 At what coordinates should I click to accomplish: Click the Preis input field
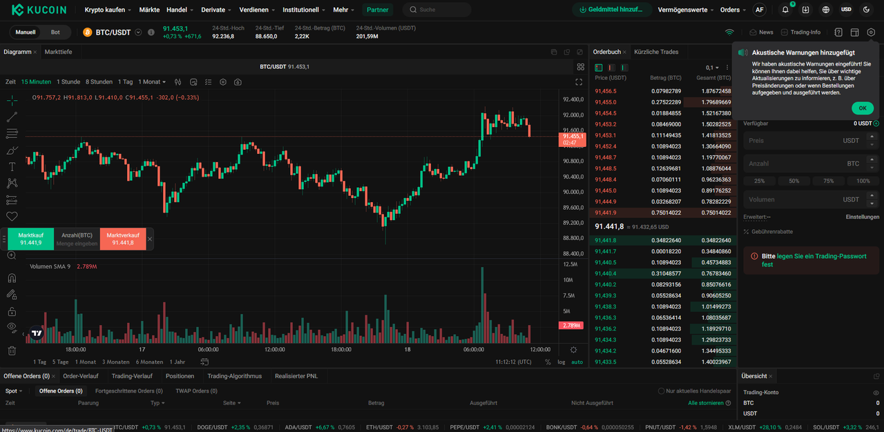point(811,141)
